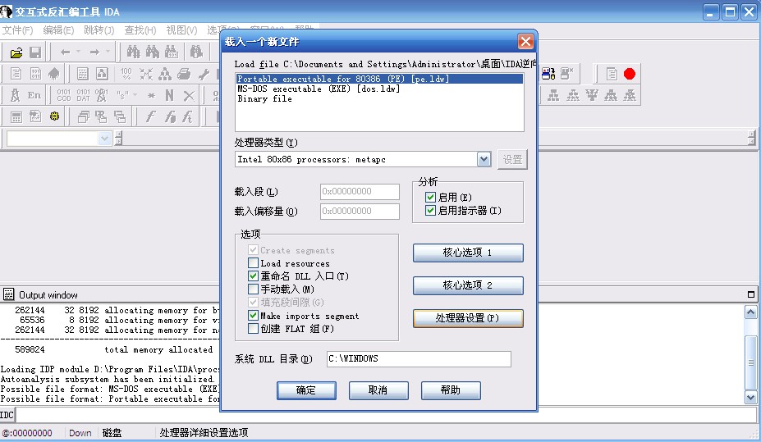Open the forward arrow history dropdown
Viewport: 761px width, 442px height.
pos(108,52)
